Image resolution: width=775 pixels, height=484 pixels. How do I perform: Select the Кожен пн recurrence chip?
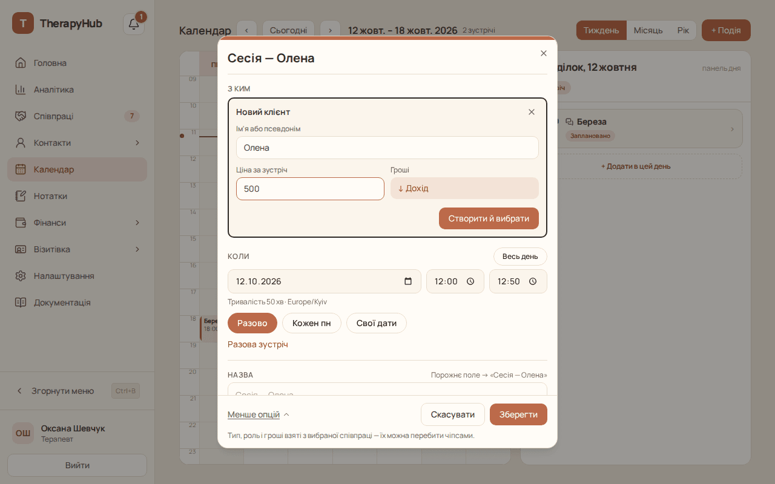312,323
